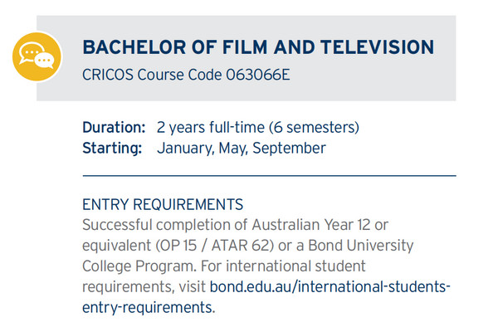
Task: Select the Duration label
Action: (x=114, y=127)
